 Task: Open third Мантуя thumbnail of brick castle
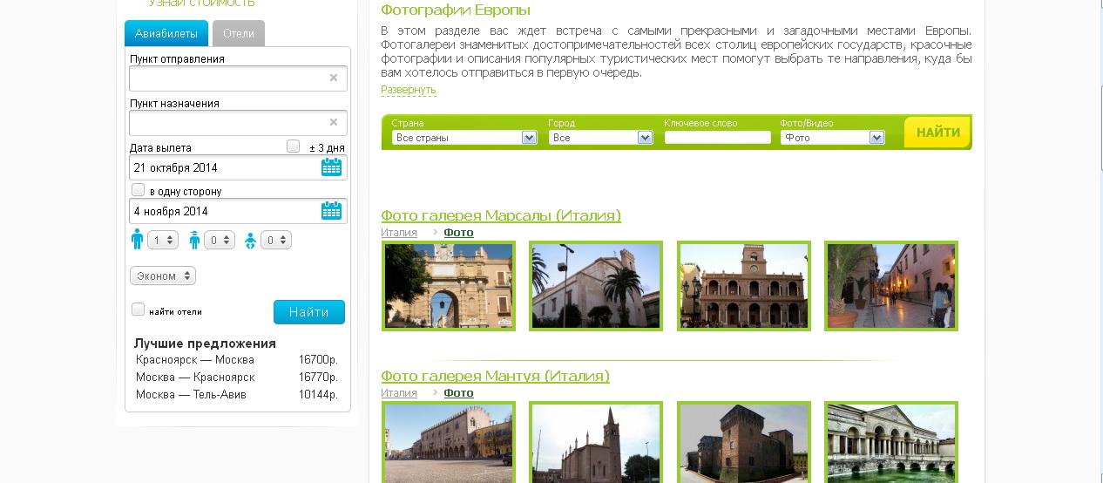(744, 442)
